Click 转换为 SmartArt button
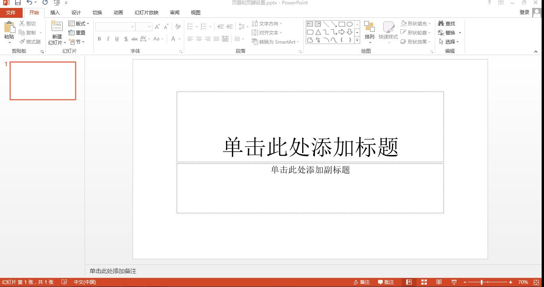This screenshot has height=287, width=544. tap(276, 42)
